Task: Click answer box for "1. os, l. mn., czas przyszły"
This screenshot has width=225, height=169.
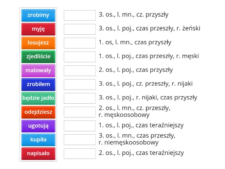Action: pos(80,43)
